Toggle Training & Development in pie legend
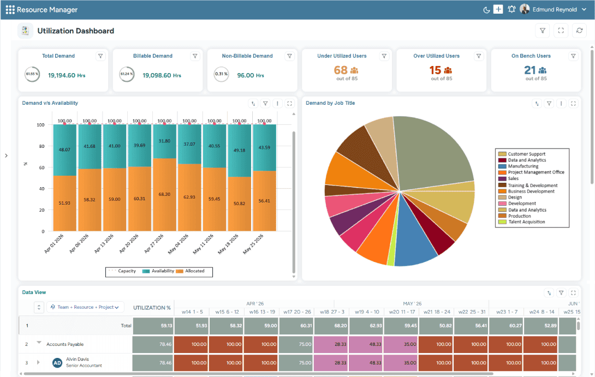595x377 pixels. tap(528, 185)
